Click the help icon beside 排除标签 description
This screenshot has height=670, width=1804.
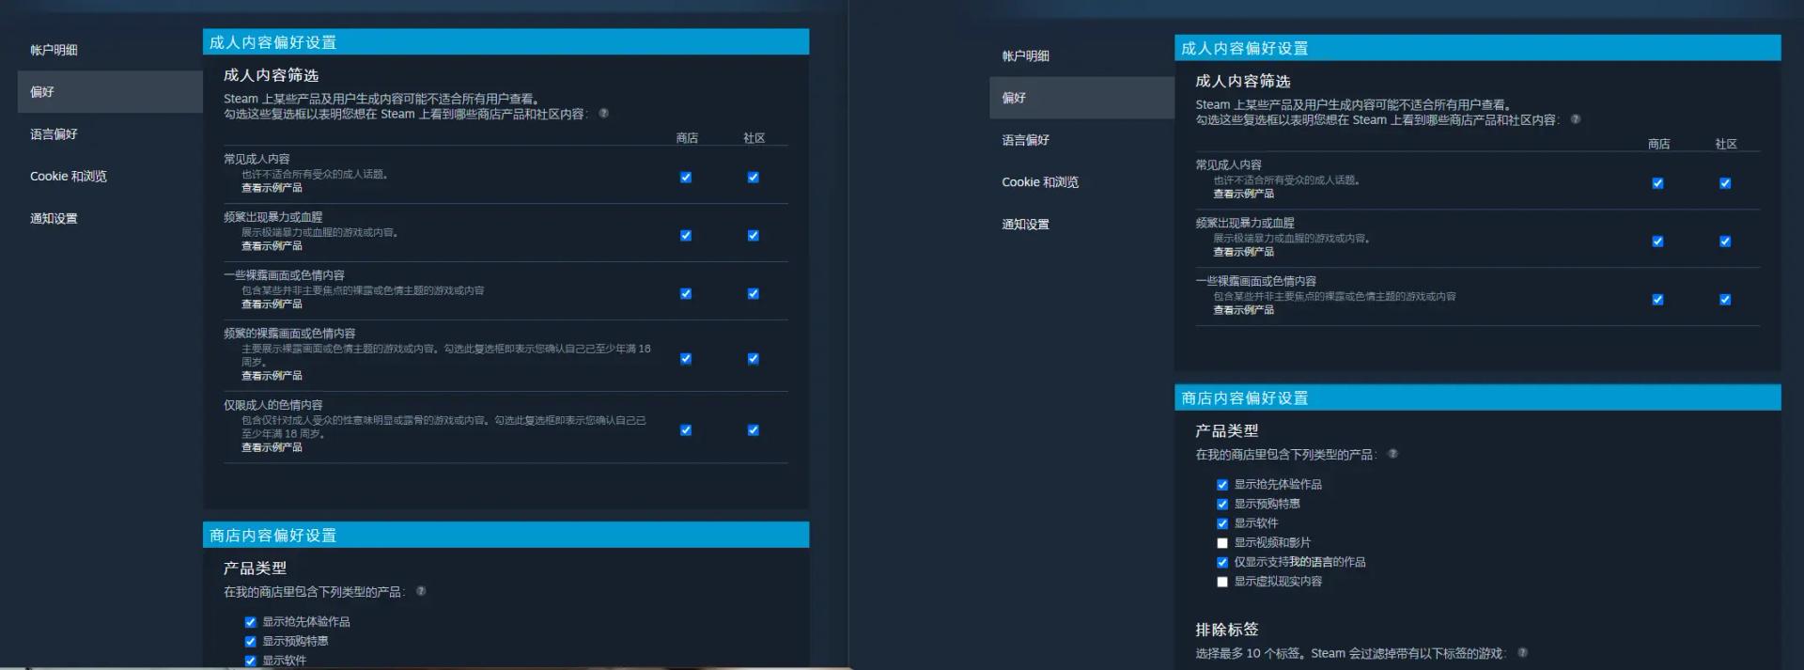pyautogui.click(x=1522, y=652)
